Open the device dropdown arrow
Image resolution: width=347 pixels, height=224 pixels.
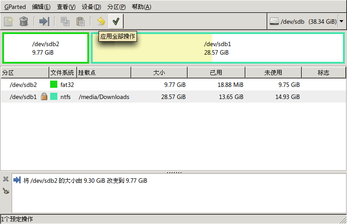point(342,22)
